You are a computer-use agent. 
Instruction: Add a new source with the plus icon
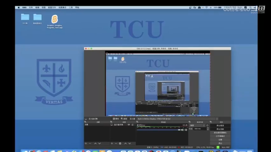click(112, 143)
